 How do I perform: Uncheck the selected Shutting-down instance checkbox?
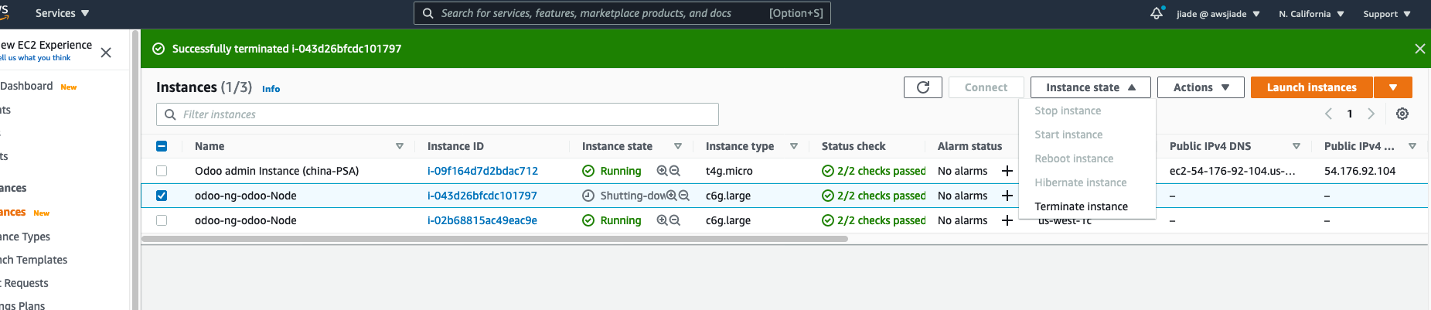tap(162, 196)
